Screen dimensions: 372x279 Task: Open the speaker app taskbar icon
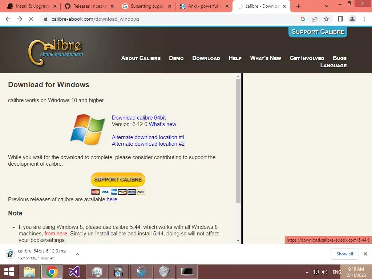[x=164, y=272]
